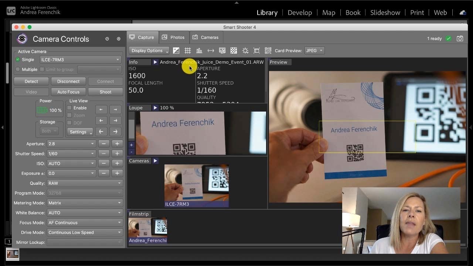The width and height of the screenshot is (473, 266).
Task: Collapse the Camera Controls panel
Action: click(107, 39)
